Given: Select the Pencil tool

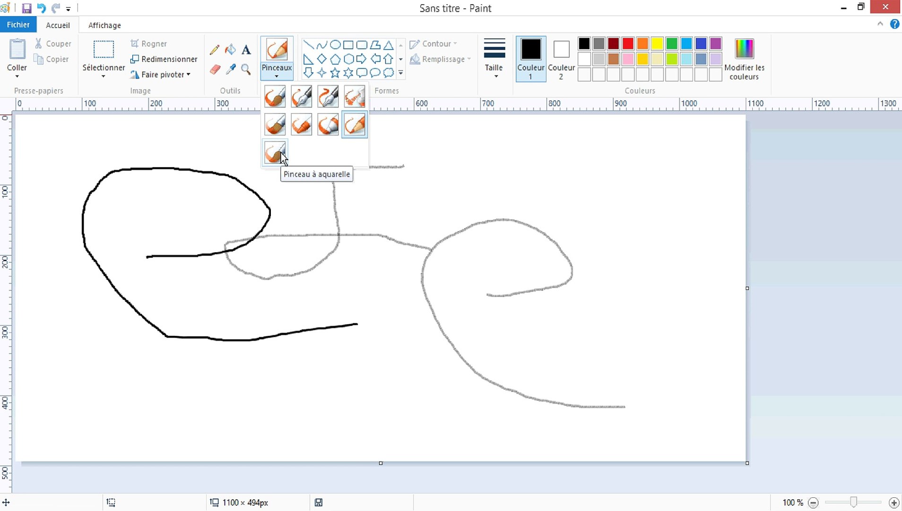Looking at the screenshot, I should 214,50.
